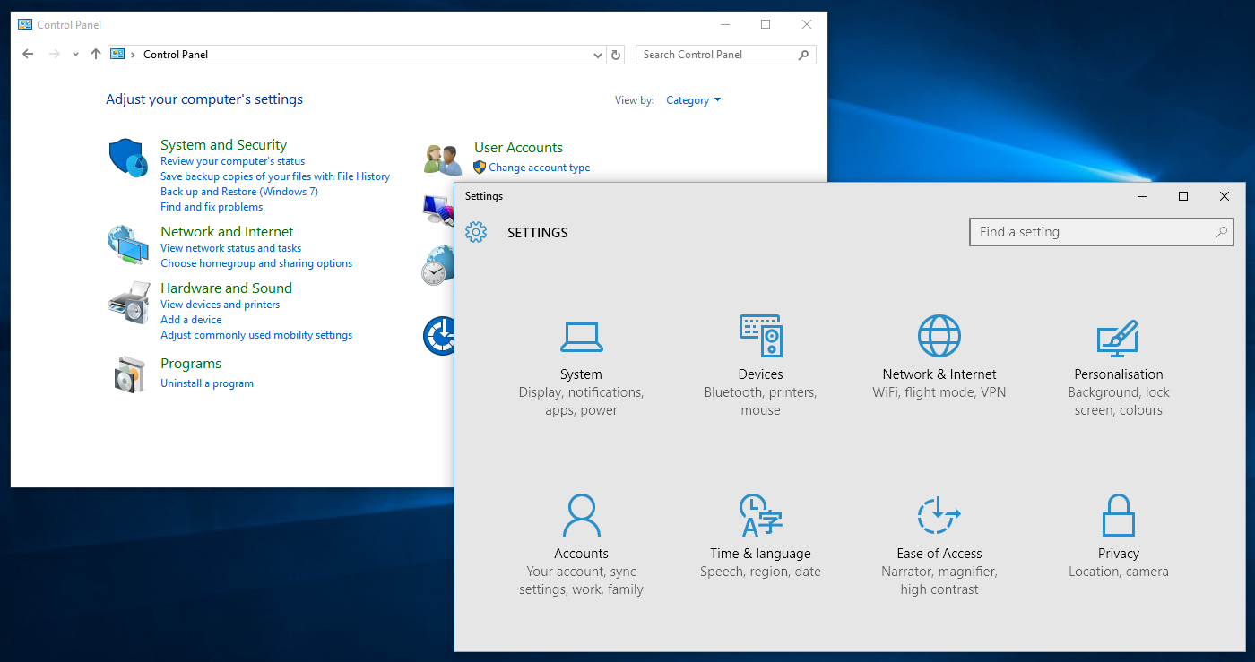1255x662 pixels.
Task: Open Accounts person icon in Settings
Action: pos(581,515)
